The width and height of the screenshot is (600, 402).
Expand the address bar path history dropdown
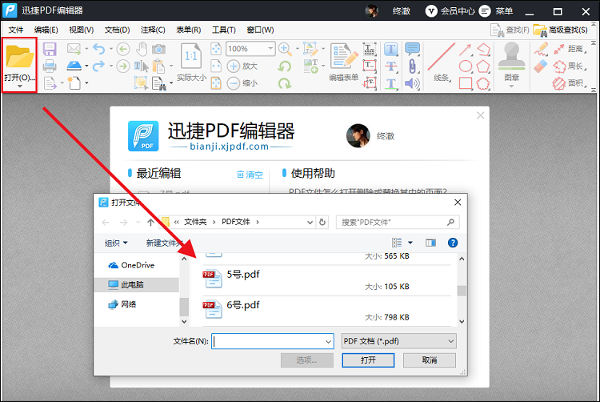[310, 222]
